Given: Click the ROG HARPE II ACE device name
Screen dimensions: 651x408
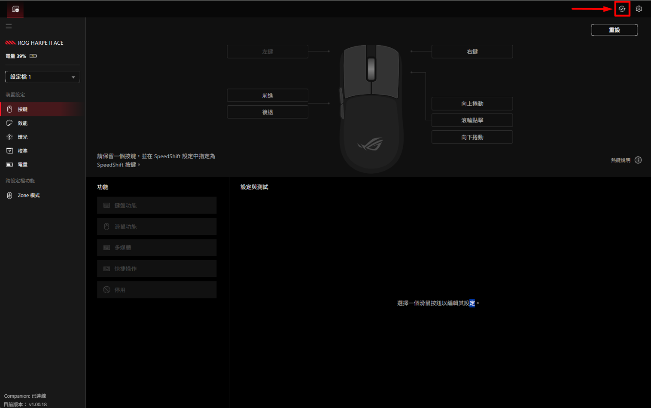Looking at the screenshot, I should 41,43.
